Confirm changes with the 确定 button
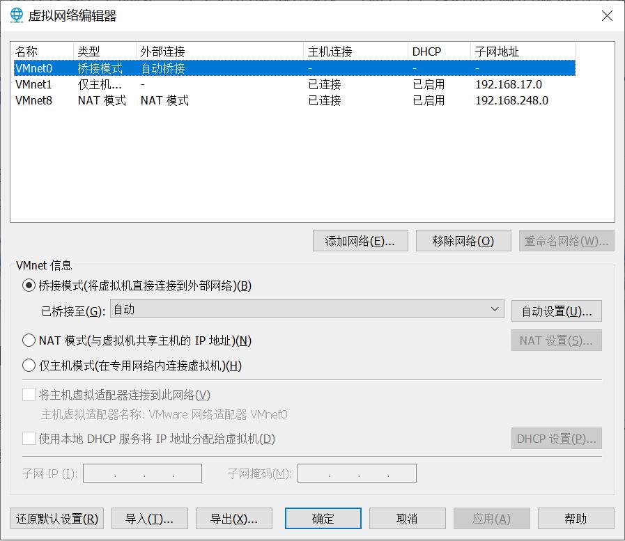Viewport: 625px width, 541px height. (323, 518)
